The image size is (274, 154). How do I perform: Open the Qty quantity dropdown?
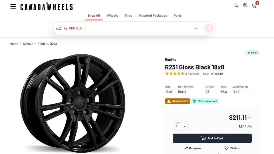tap(181, 127)
